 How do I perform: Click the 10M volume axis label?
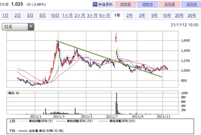184,93
